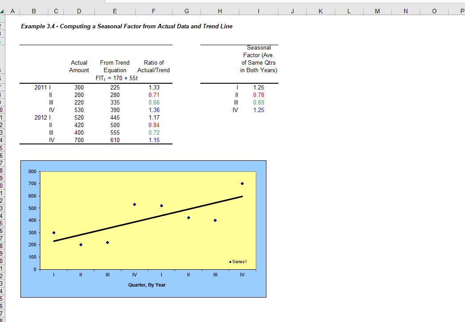Screen dimensions: 465x322
Task: Select actual amount cell 530
Action: (x=79, y=110)
